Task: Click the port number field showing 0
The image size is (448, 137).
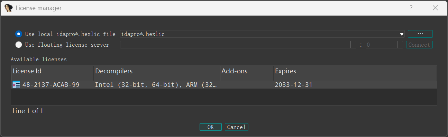Action: [x=381, y=45]
